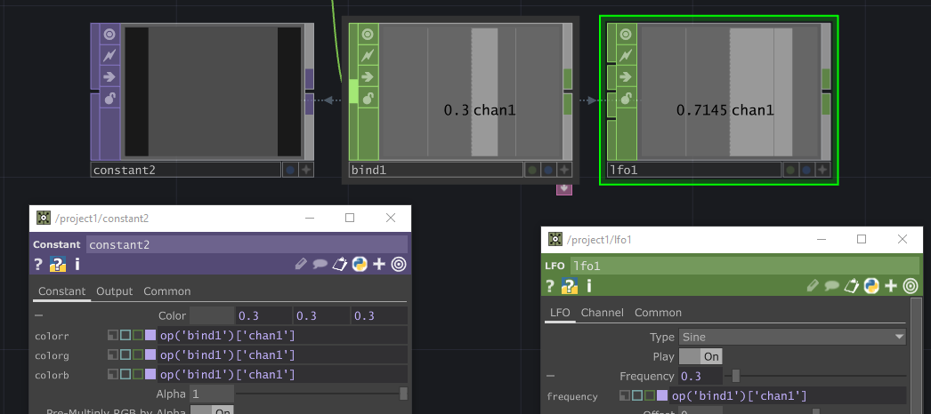Show info icon in lfo1 parameter window
Viewport: 931px width, 414px height.
click(x=589, y=286)
